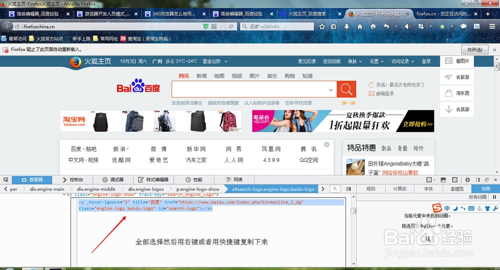Click the 看图片 sidebar button

coord(457,61)
